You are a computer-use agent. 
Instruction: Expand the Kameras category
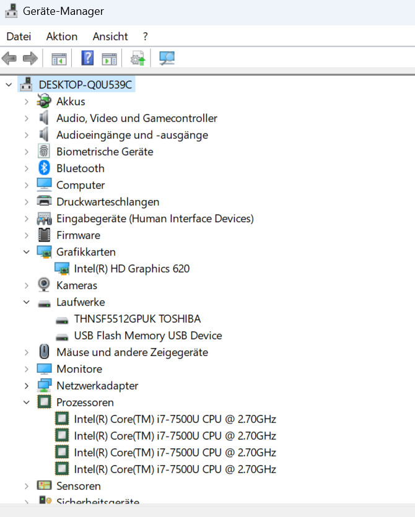27,285
